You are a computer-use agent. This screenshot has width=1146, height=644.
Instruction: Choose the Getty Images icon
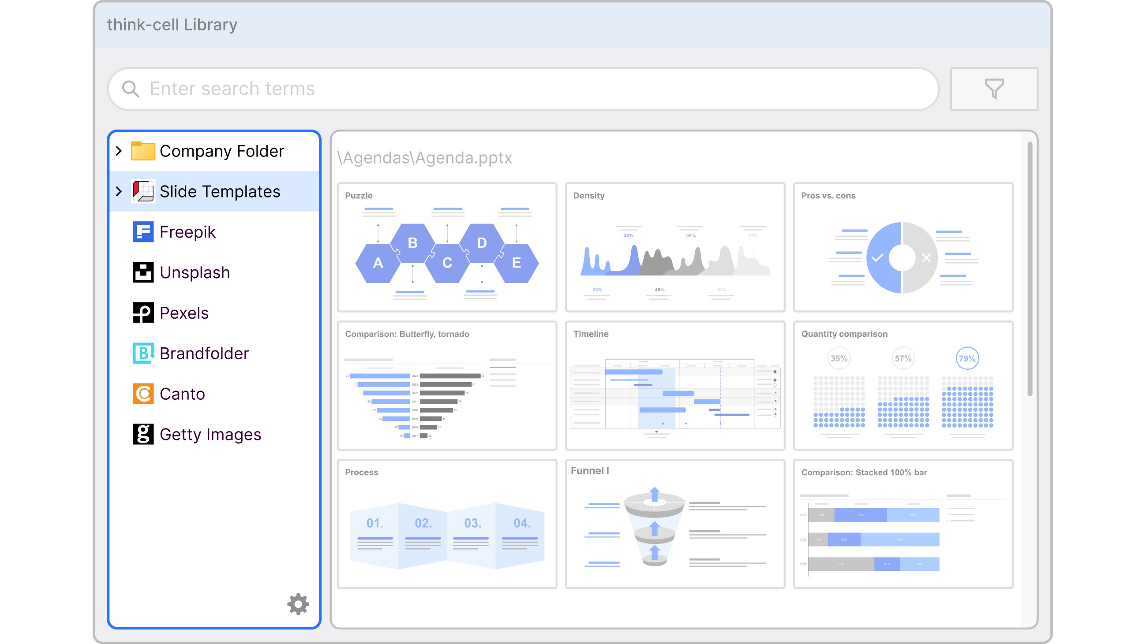[143, 434]
